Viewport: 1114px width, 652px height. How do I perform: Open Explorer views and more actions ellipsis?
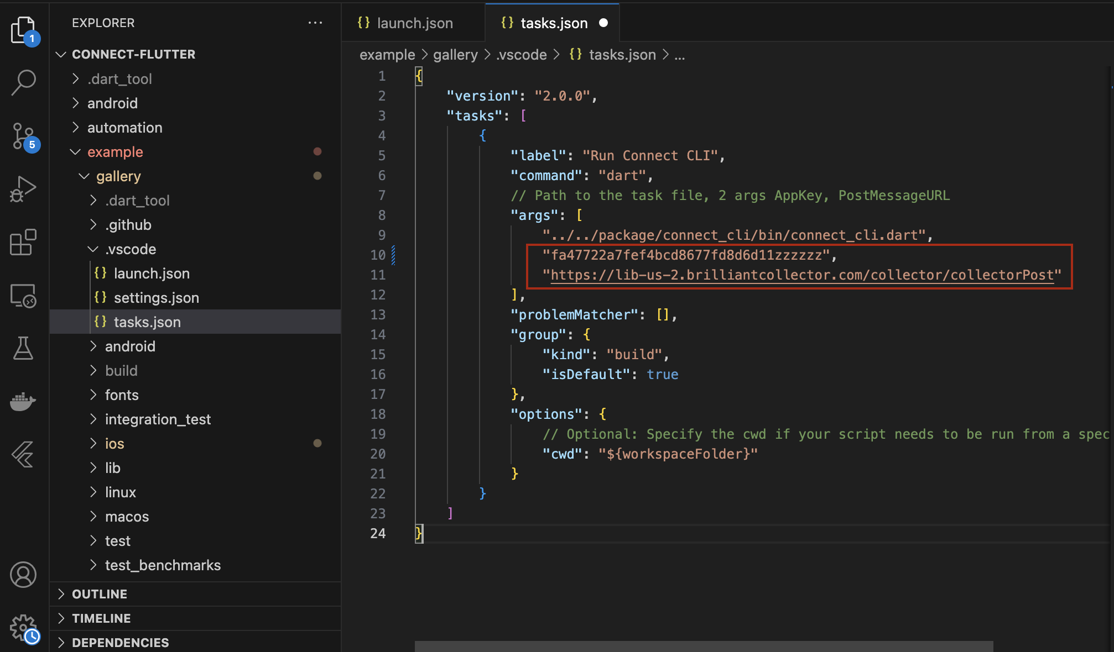(x=315, y=23)
